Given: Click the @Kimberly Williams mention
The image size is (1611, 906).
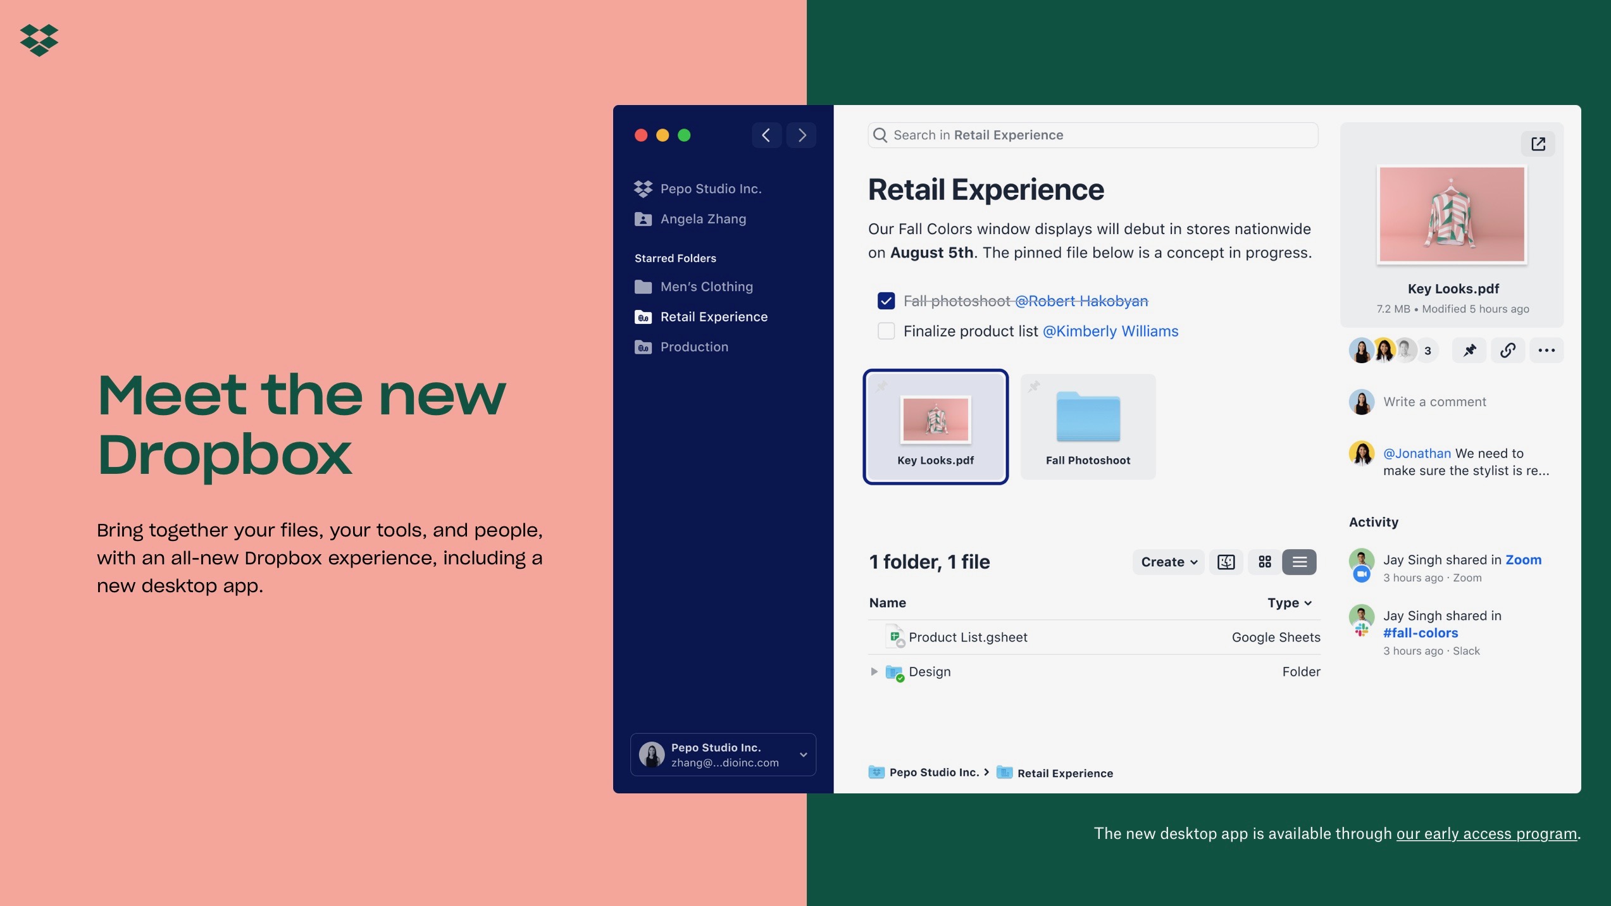Looking at the screenshot, I should [x=1110, y=331].
